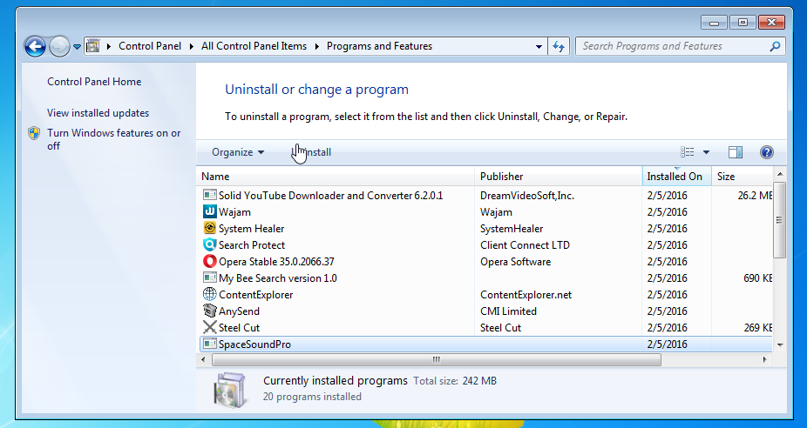Click the Refresh button
The height and width of the screenshot is (428, 807).
click(x=559, y=46)
